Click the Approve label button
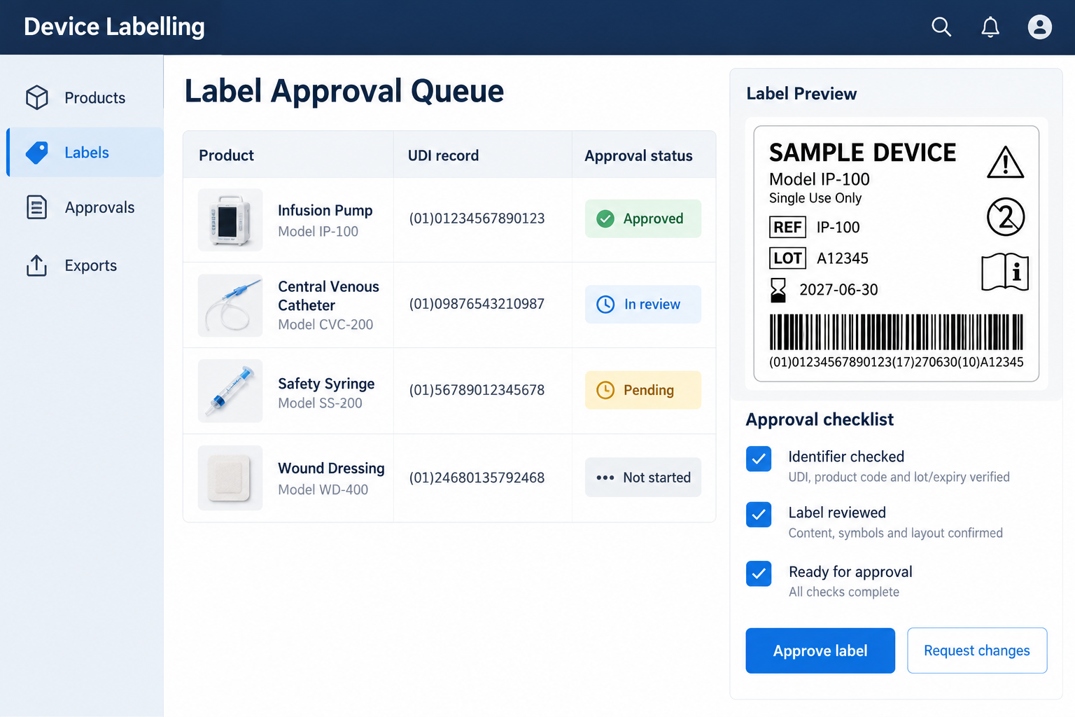The image size is (1075, 717). click(x=820, y=650)
